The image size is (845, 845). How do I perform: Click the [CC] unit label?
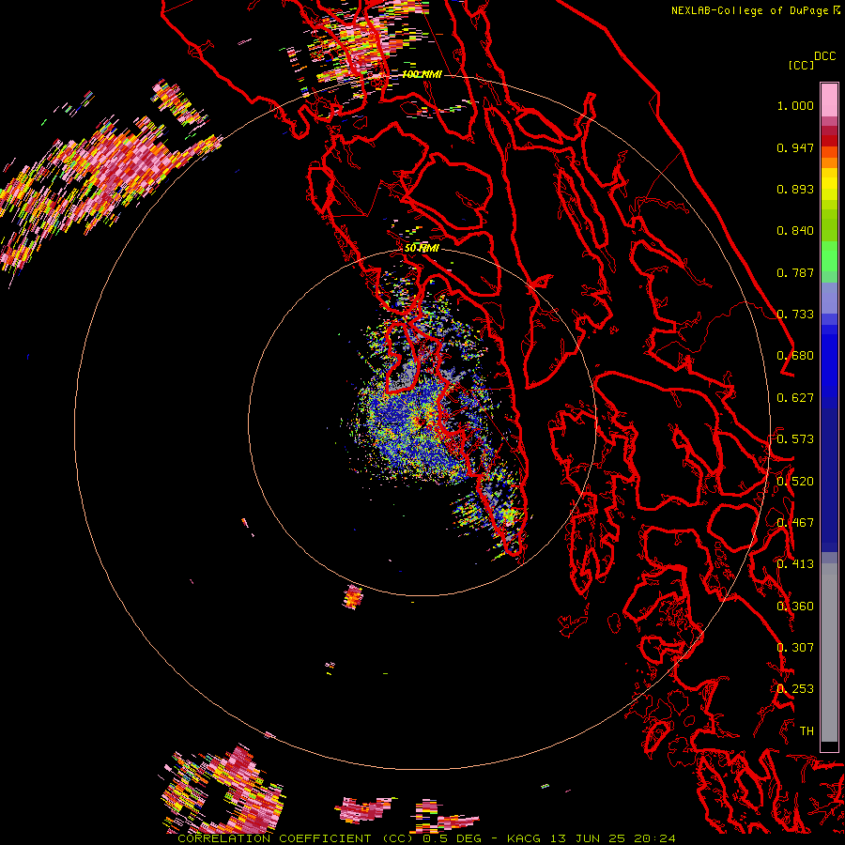(801, 65)
